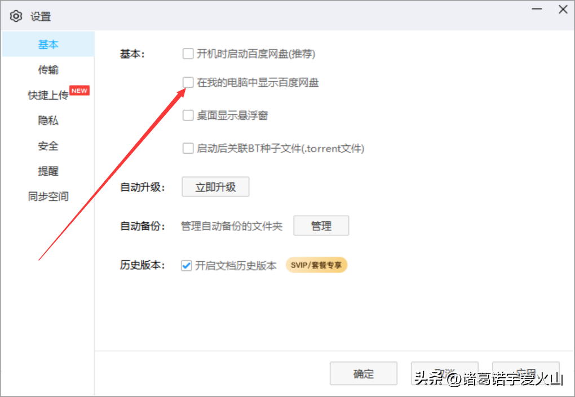Open the 提醒 settings section
Screen dimensions: 575x397
pos(48,171)
